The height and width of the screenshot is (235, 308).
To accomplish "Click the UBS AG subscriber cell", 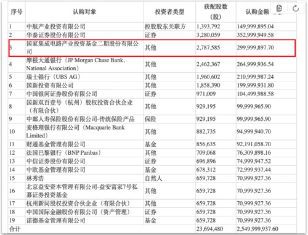I will [x=53, y=77].
